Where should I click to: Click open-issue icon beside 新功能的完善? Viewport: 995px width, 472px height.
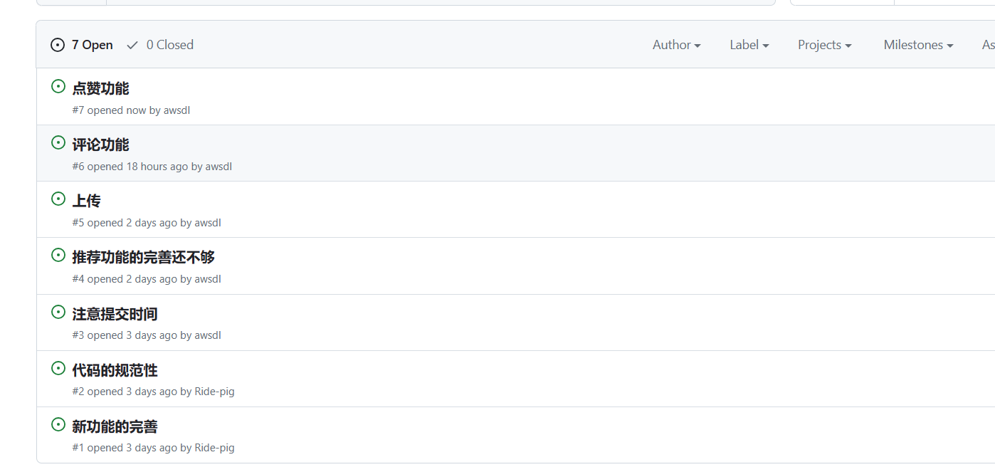tap(58, 424)
